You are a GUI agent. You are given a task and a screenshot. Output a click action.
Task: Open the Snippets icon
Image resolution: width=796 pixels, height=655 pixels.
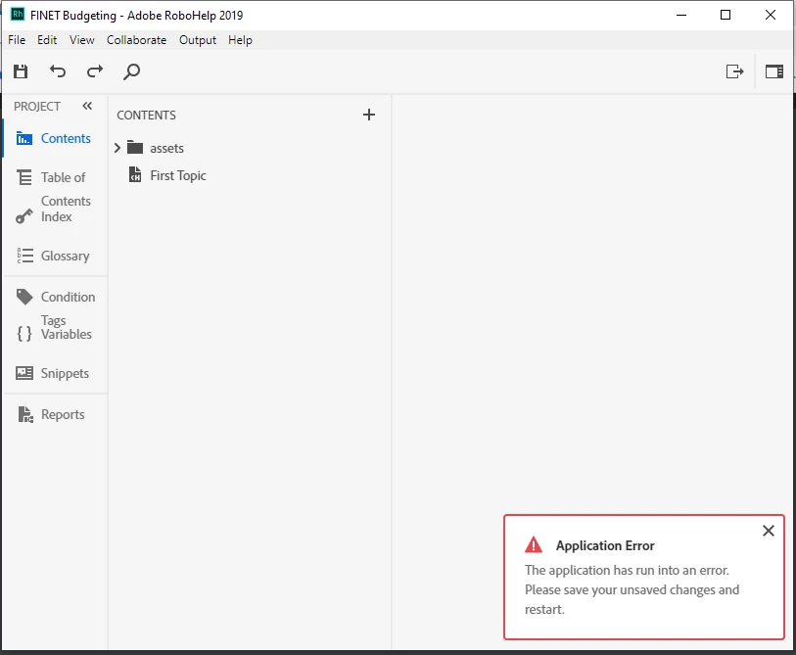[x=23, y=373]
